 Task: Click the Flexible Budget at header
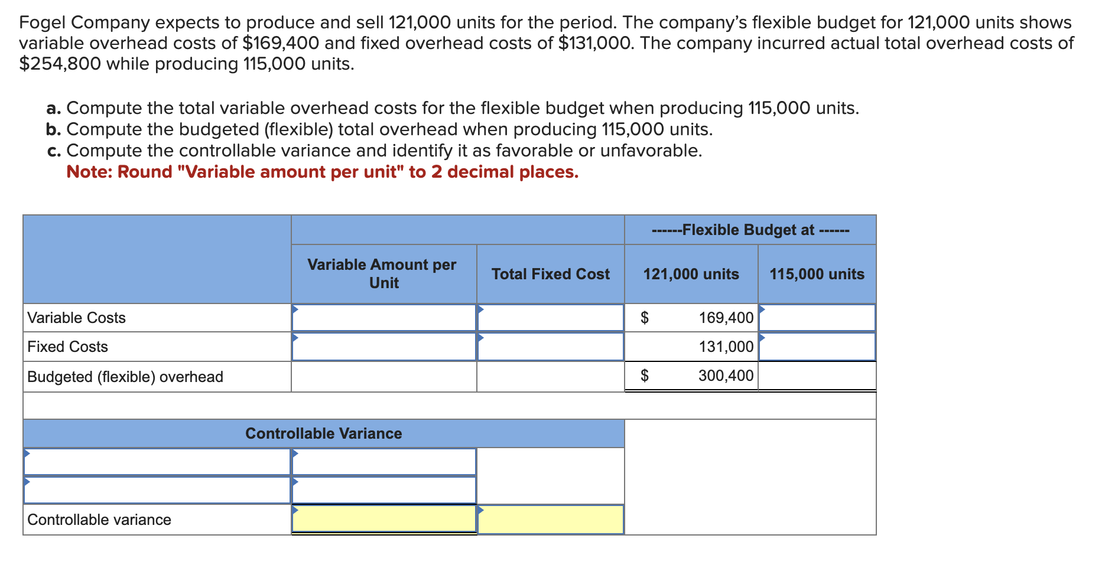tap(750, 230)
